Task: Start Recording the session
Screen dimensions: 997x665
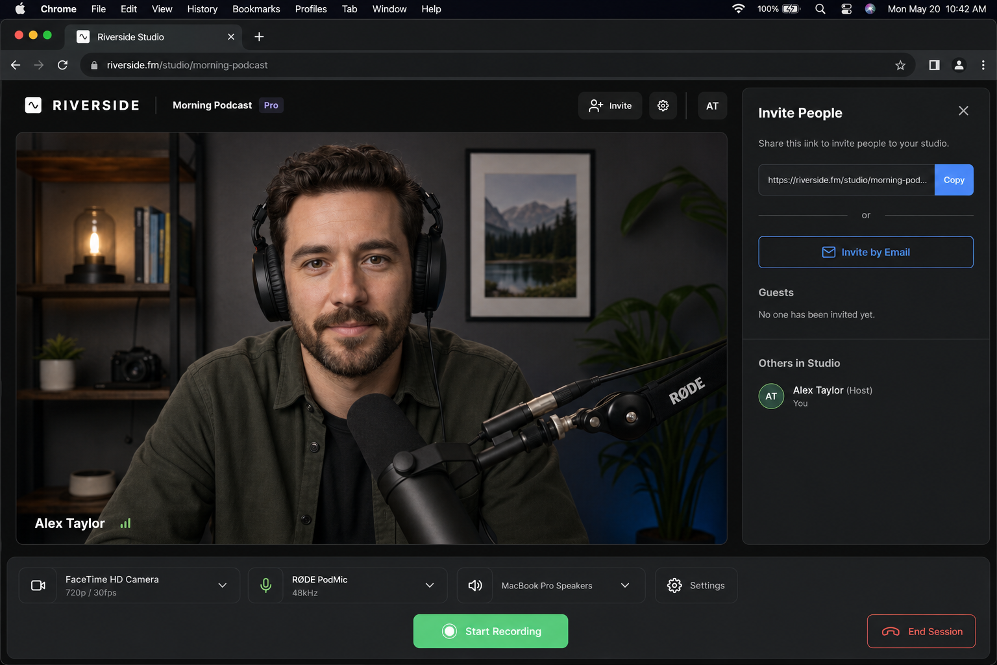Action: click(x=491, y=631)
